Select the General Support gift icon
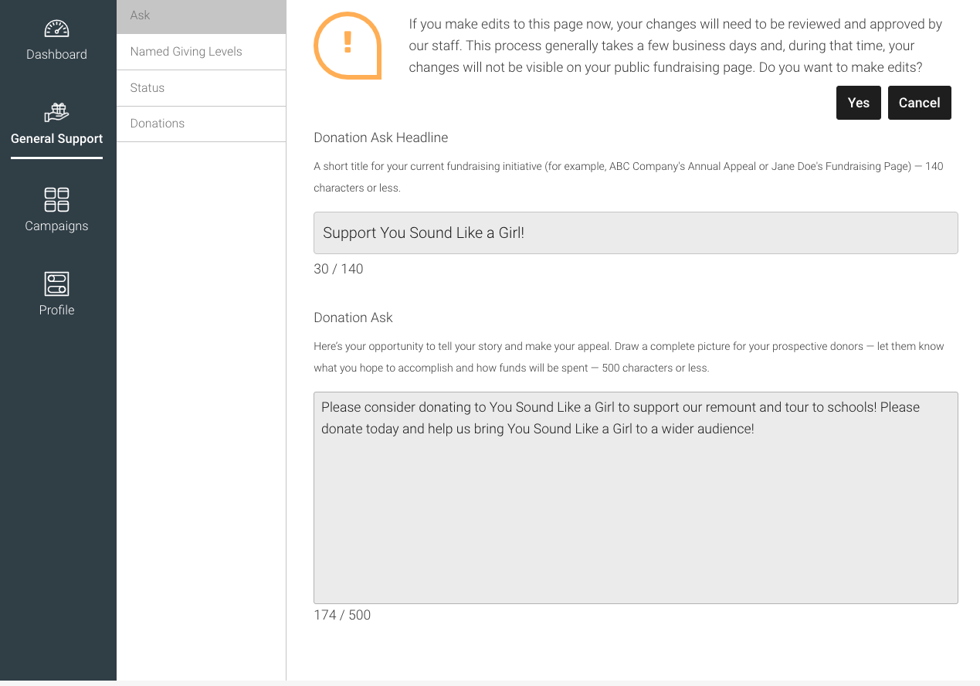980x686 pixels. [x=56, y=113]
